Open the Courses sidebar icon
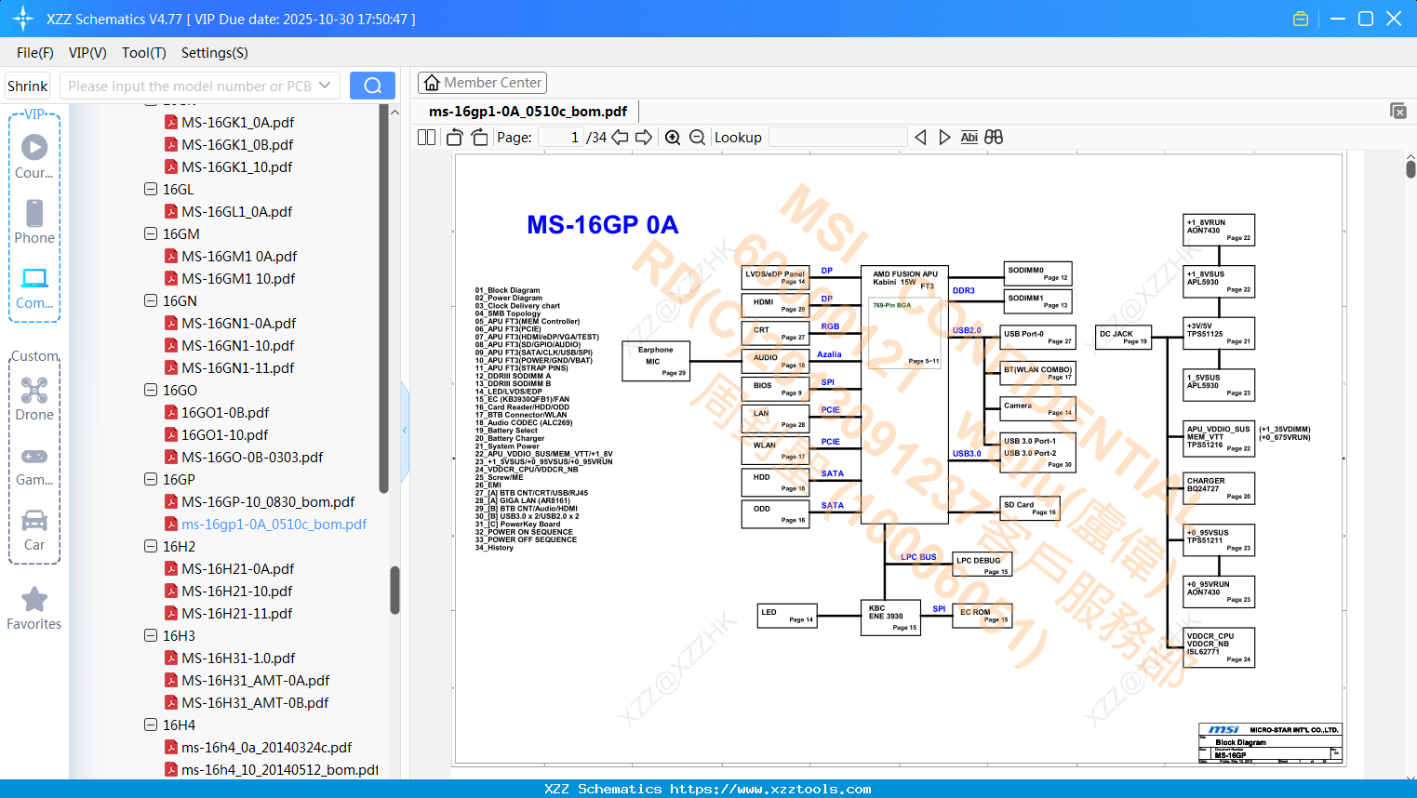 click(x=34, y=156)
